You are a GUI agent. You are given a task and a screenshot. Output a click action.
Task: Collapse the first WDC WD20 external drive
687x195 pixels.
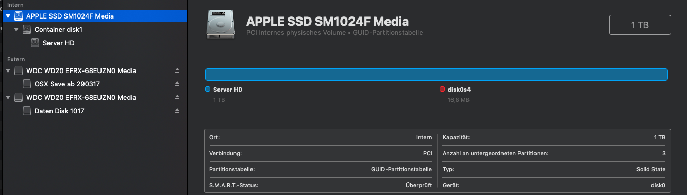[8, 70]
